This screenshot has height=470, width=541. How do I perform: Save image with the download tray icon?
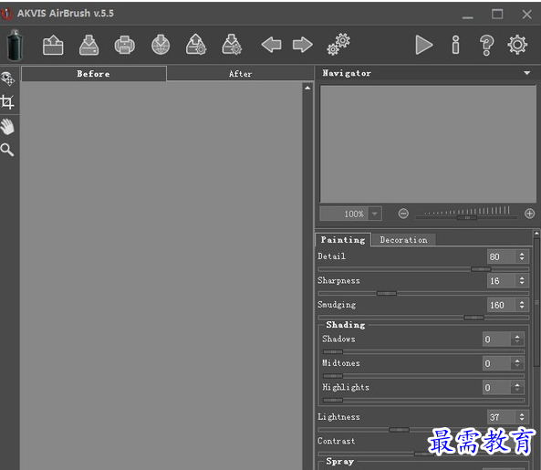[x=89, y=45]
